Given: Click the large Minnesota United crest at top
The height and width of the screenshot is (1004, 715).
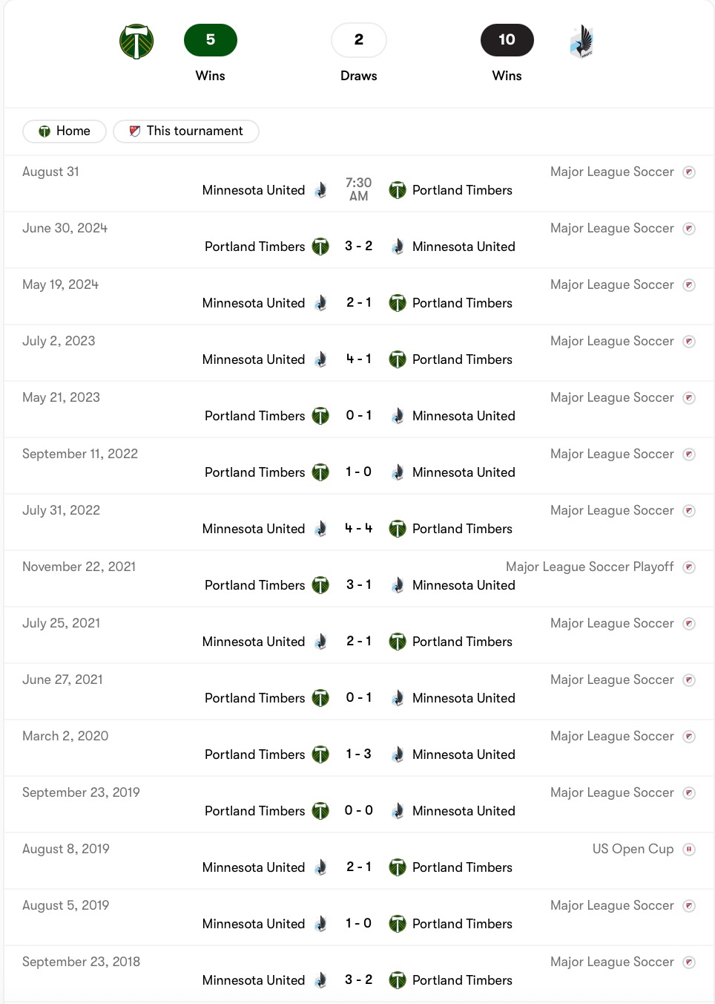Looking at the screenshot, I should tap(581, 42).
